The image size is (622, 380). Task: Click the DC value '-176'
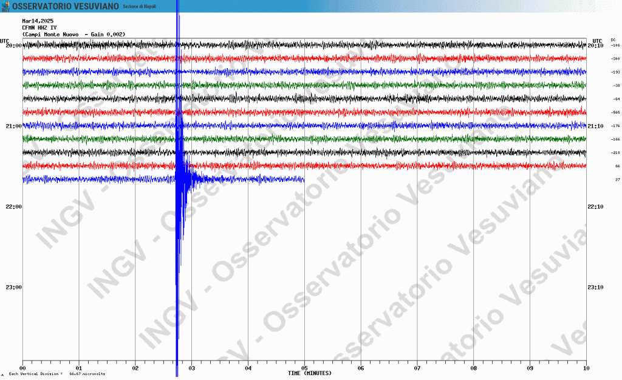click(x=616, y=126)
